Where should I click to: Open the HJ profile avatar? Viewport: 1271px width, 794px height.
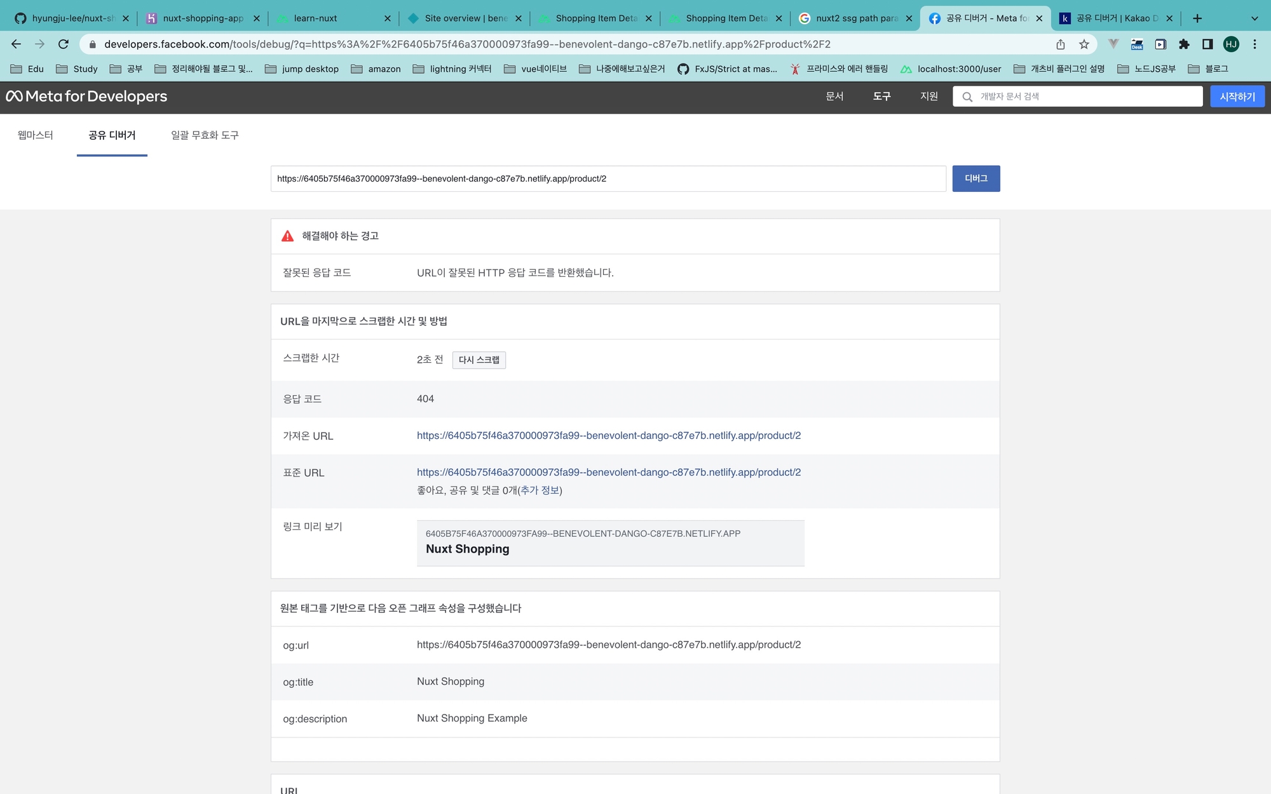click(x=1231, y=44)
